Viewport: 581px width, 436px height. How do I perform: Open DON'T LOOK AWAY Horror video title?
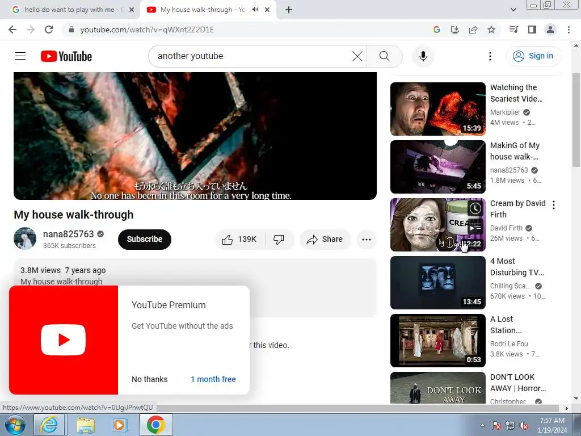[517, 383]
